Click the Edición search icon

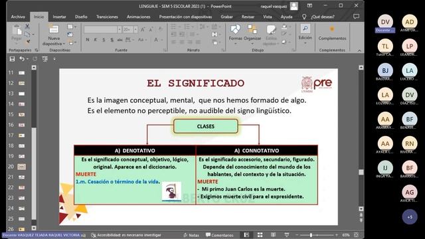tap(305, 29)
